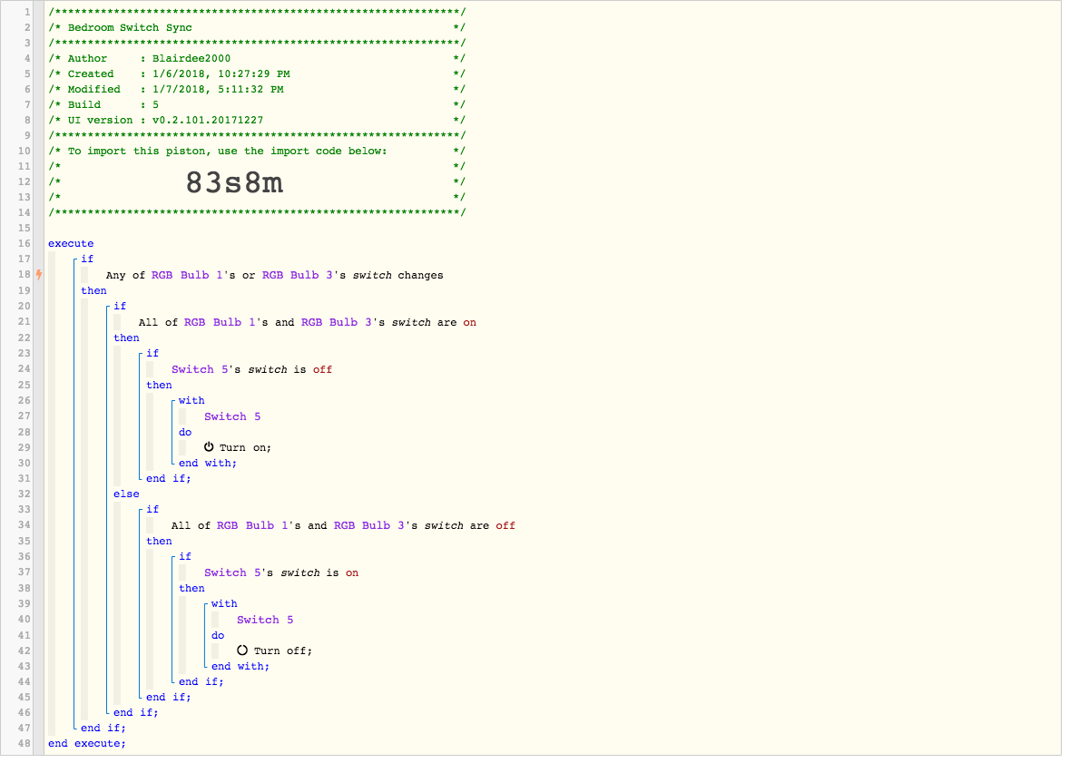Select the import code 83s8m

(x=234, y=182)
